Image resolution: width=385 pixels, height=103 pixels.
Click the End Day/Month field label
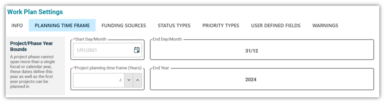pos(167,39)
